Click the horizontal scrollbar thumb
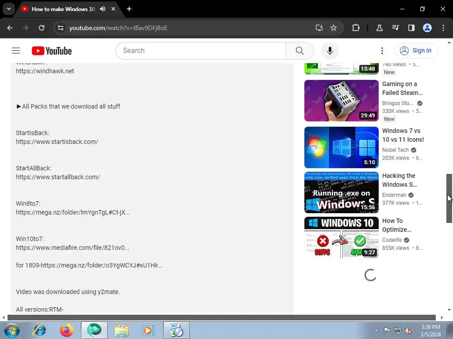Viewport: 453px width, 339px height. [221, 318]
